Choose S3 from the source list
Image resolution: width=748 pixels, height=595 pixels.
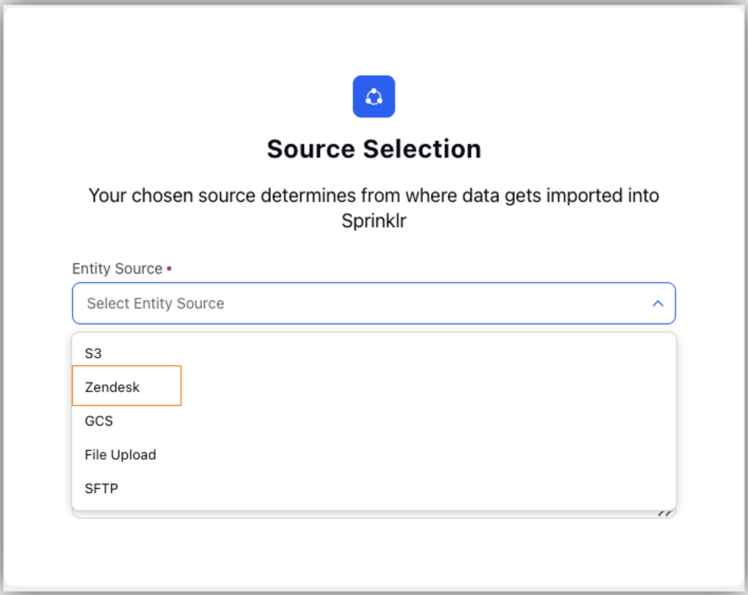[x=373, y=353]
